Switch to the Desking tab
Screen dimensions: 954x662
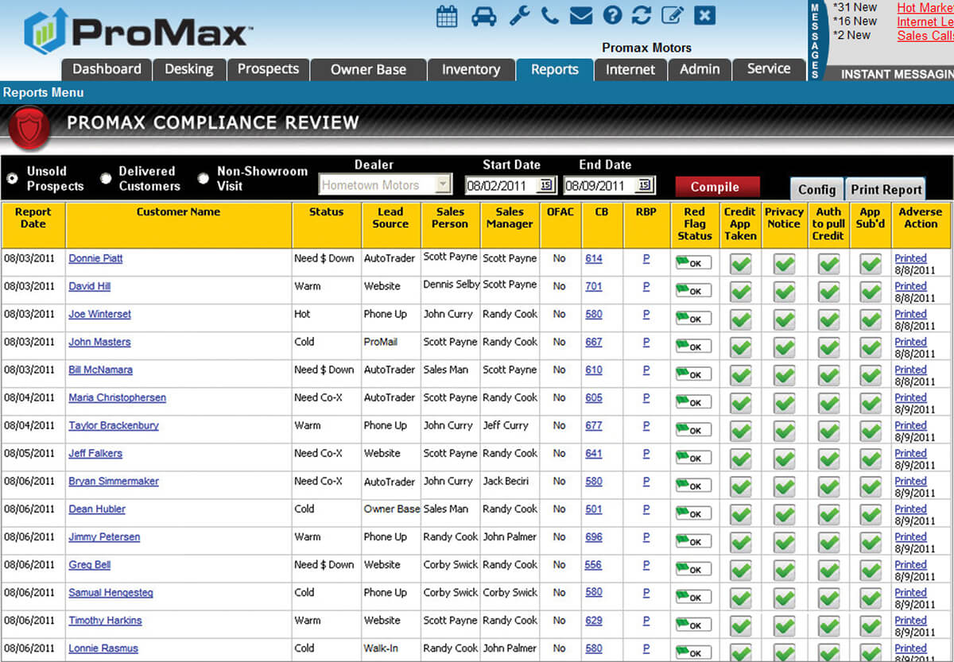(189, 69)
